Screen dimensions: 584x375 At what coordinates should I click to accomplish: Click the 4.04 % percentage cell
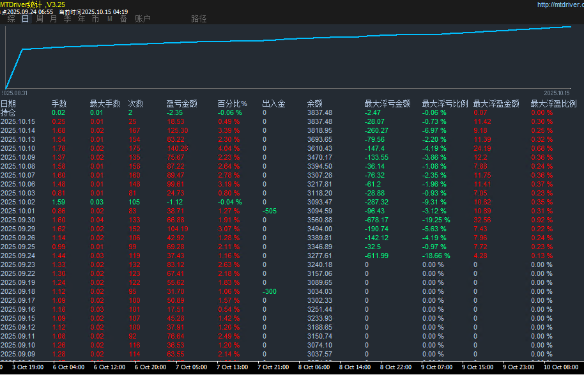tap(229, 148)
